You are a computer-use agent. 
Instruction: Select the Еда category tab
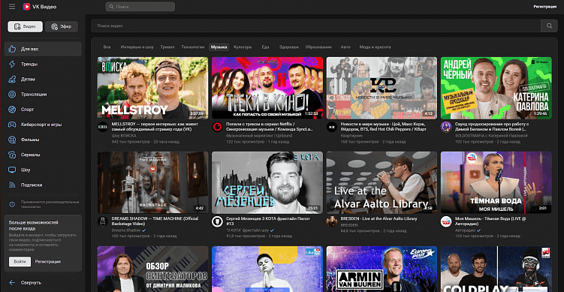pos(265,47)
